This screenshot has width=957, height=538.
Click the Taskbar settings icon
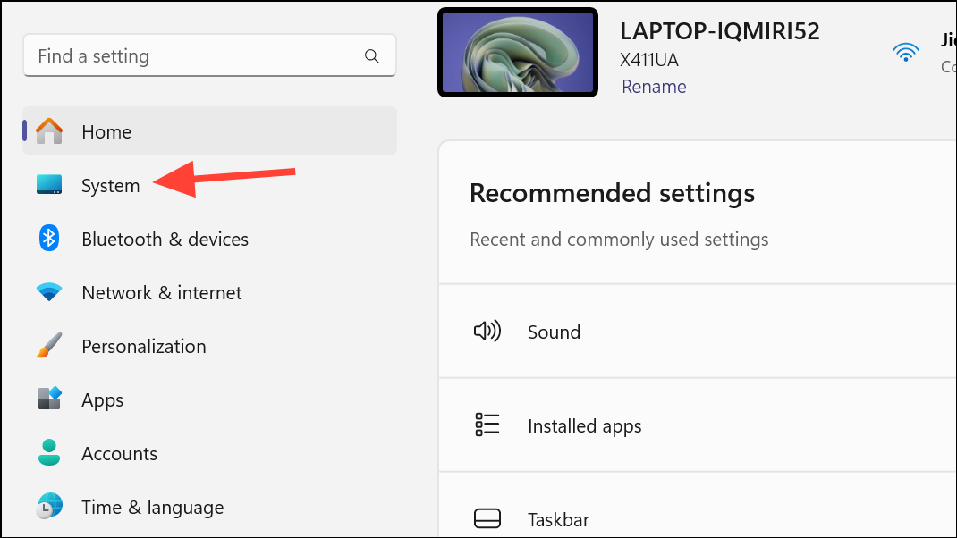click(487, 517)
